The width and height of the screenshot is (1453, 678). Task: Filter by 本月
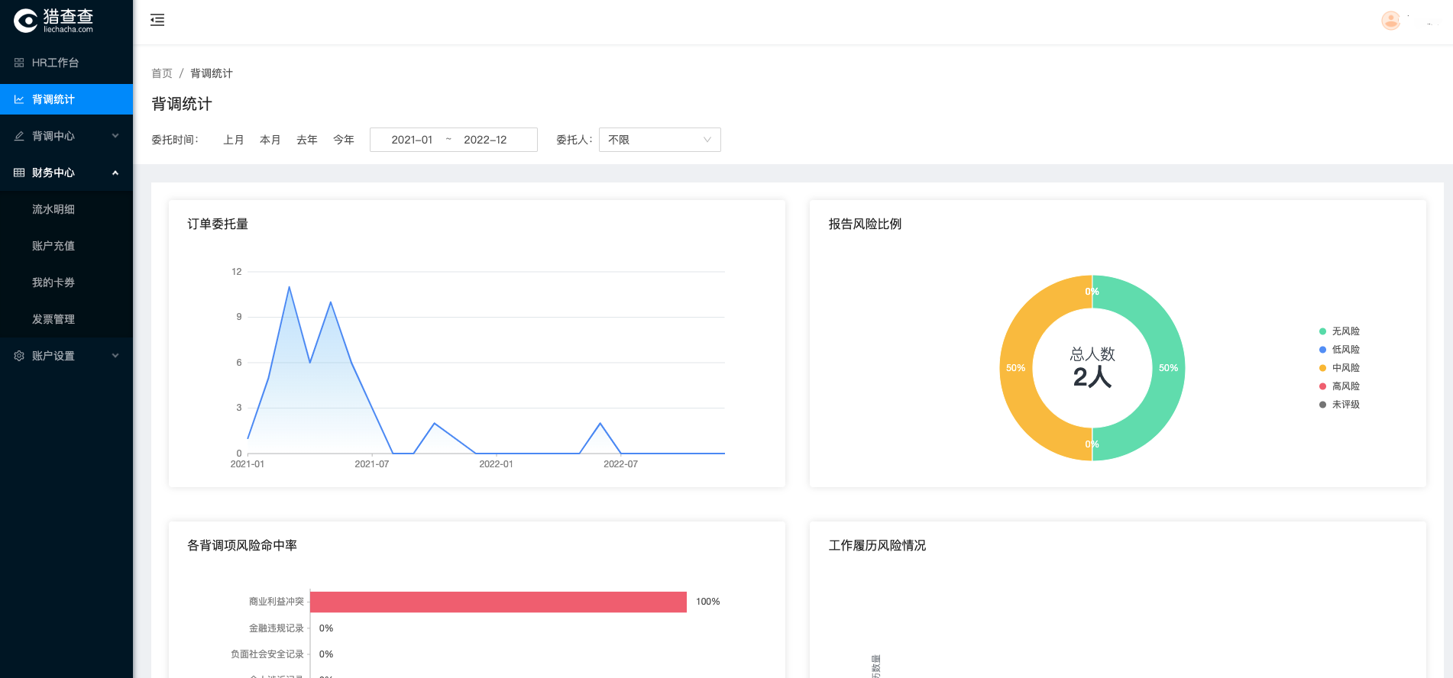tap(270, 140)
